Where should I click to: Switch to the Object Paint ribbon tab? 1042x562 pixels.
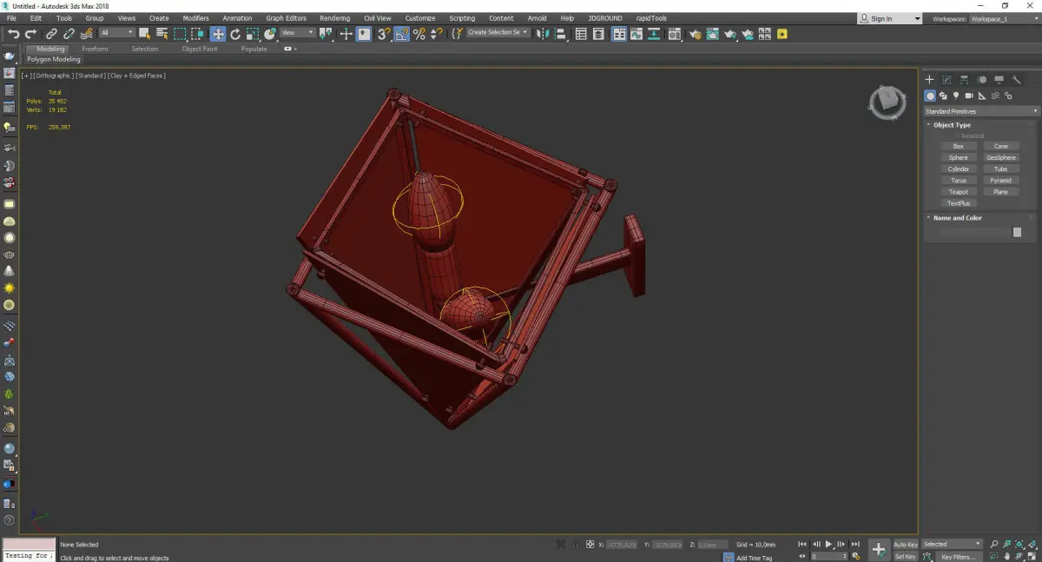click(200, 50)
